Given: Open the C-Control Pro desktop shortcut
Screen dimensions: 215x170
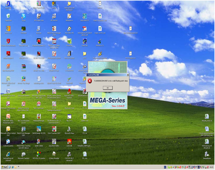Looking at the screenshot, I should click(x=69, y=66).
